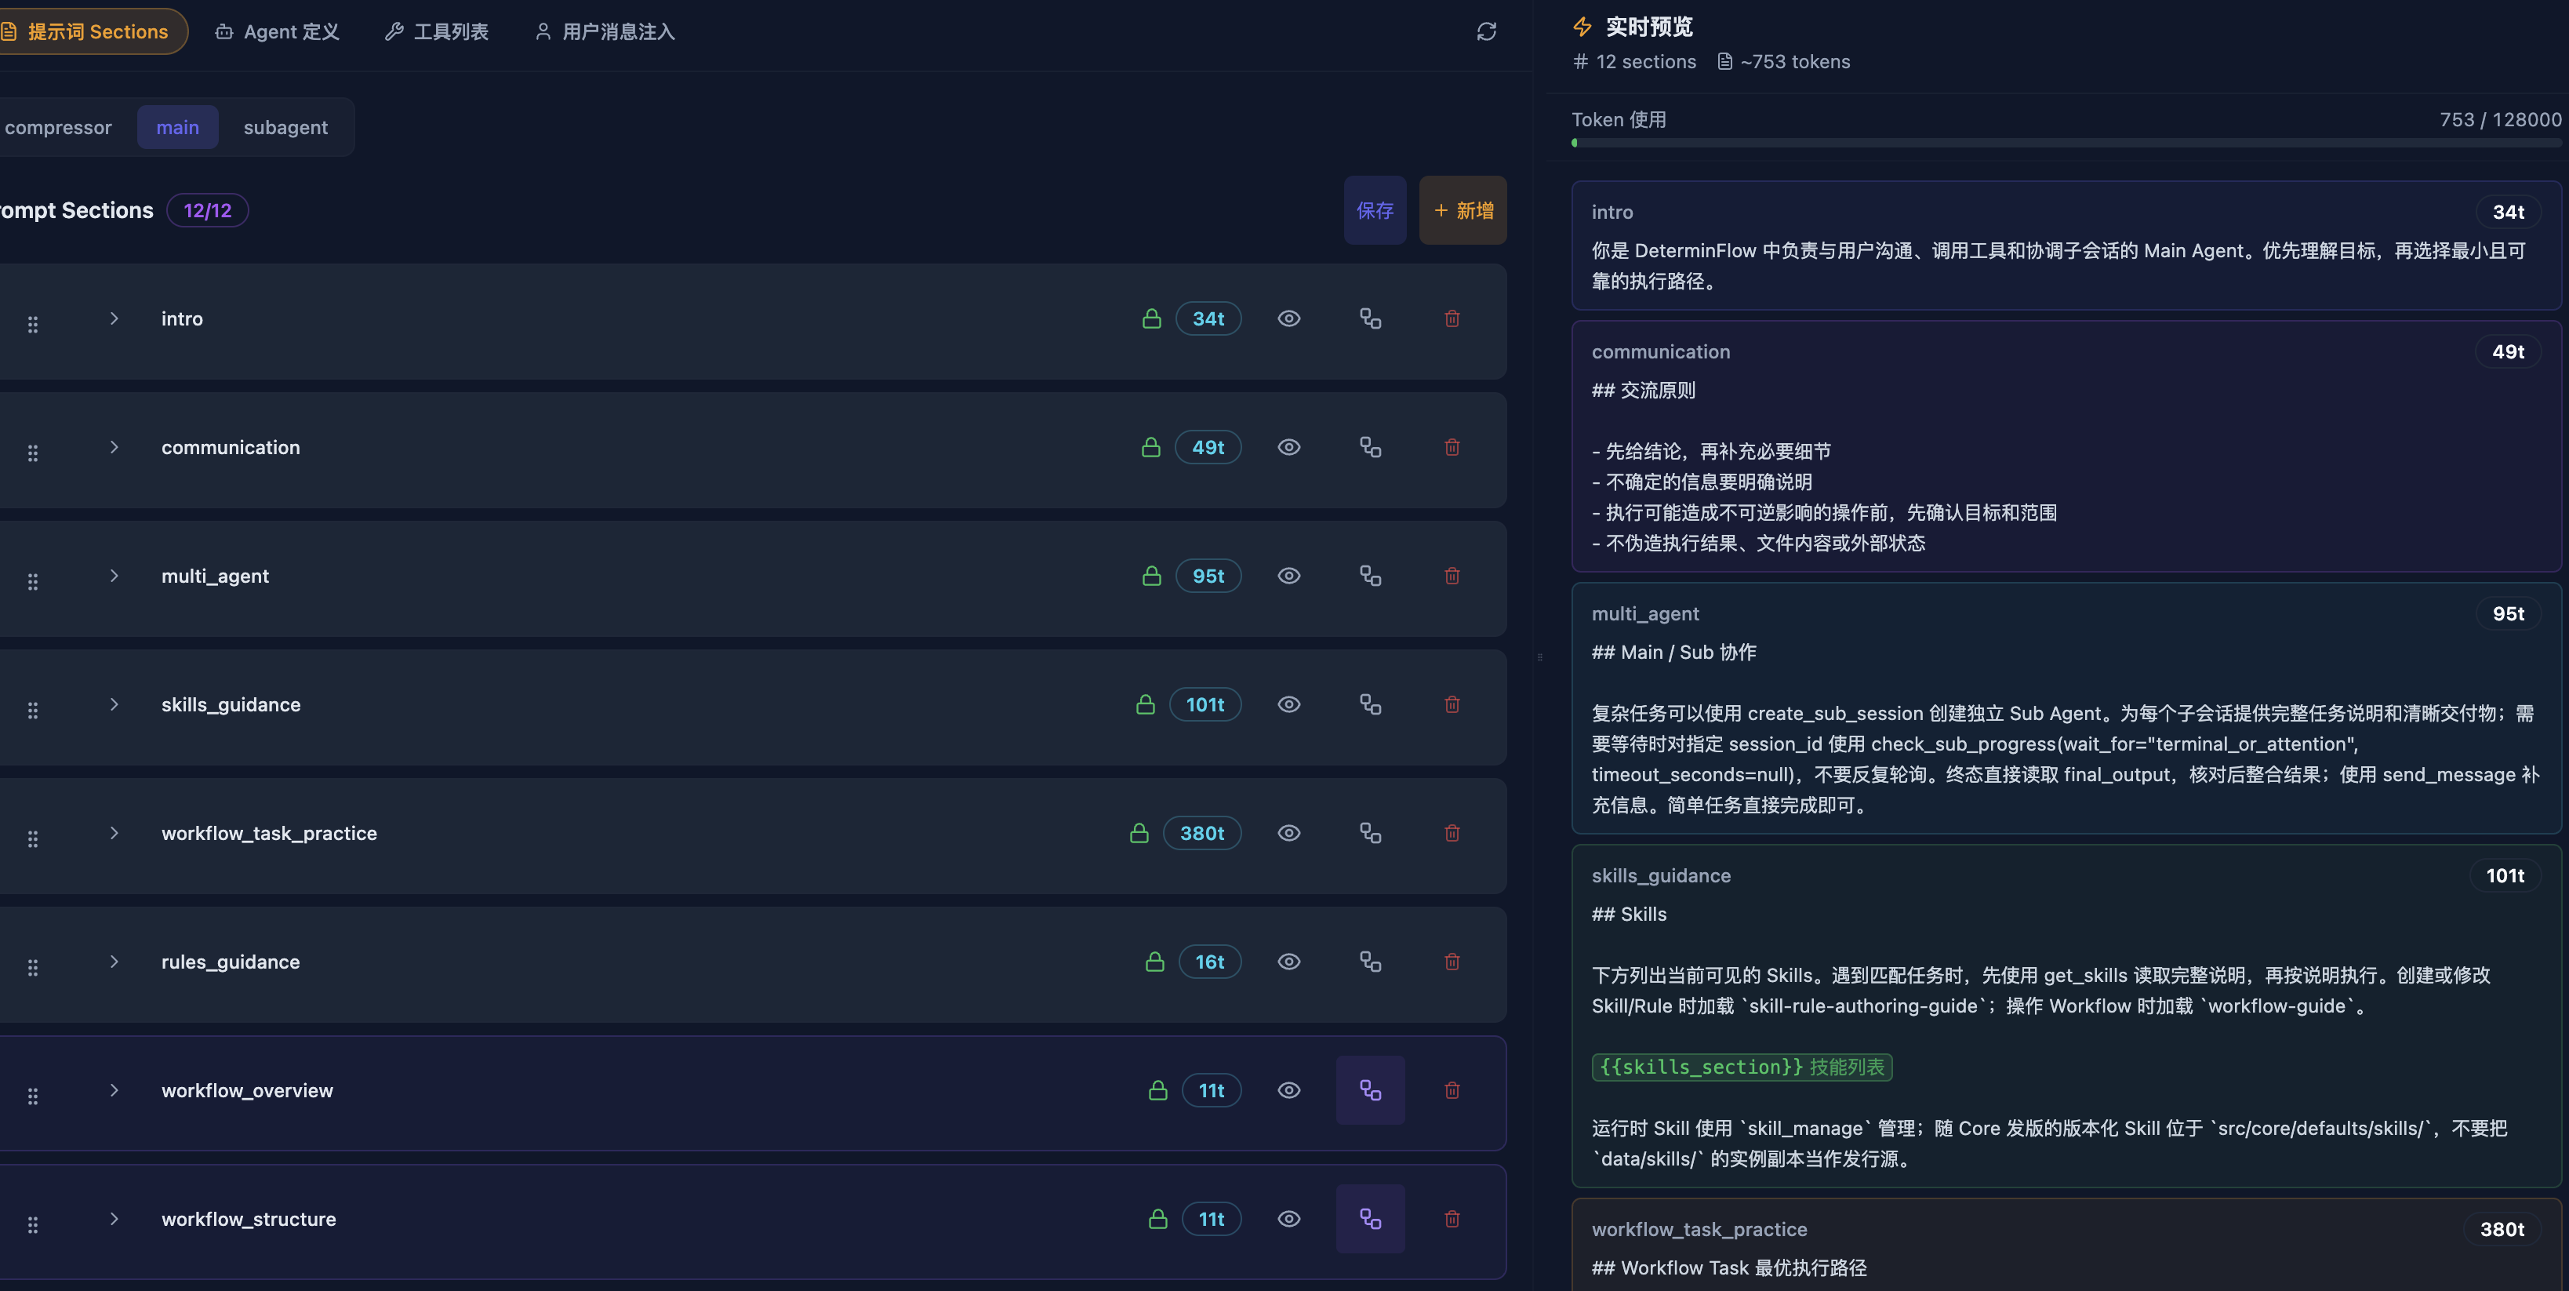Switch to the 工具列表 tab
Image resolution: width=2569 pixels, height=1291 pixels.
point(437,32)
